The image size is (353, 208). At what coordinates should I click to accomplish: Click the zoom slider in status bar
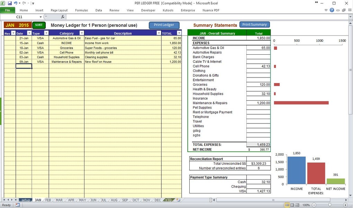click(330, 205)
